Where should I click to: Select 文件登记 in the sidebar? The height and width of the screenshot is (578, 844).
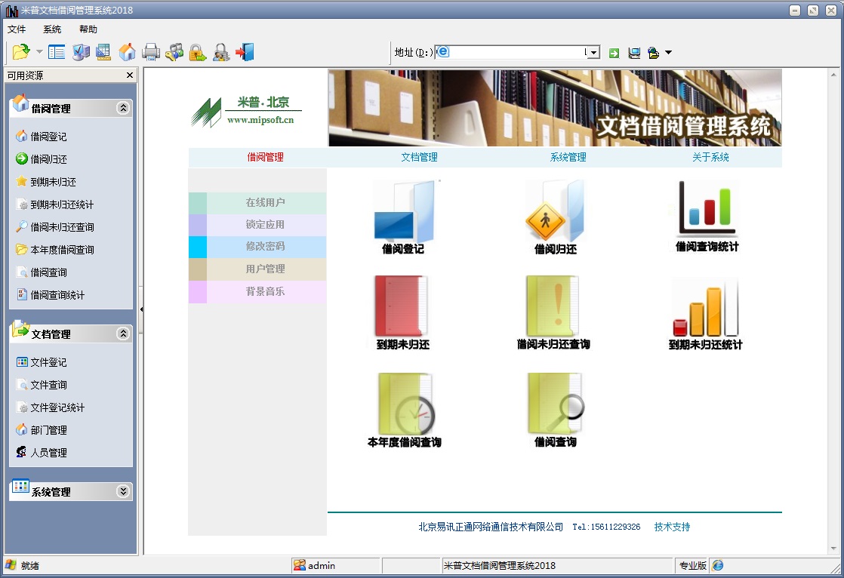click(42, 362)
